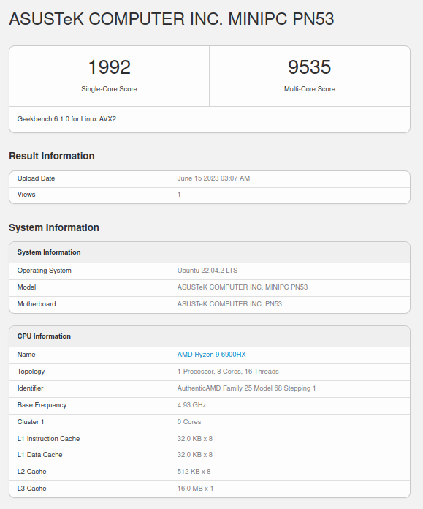
Task: Click the Cluster 1 label
Action: tap(31, 422)
